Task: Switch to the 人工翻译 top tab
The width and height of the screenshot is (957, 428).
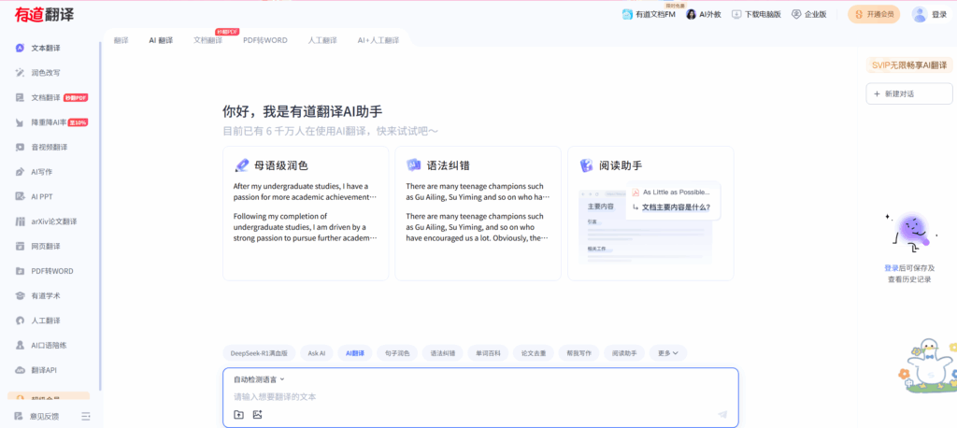Action: point(322,40)
